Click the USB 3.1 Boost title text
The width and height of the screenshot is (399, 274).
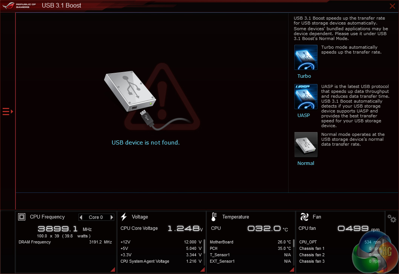pyautogui.click(x=61, y=5)
